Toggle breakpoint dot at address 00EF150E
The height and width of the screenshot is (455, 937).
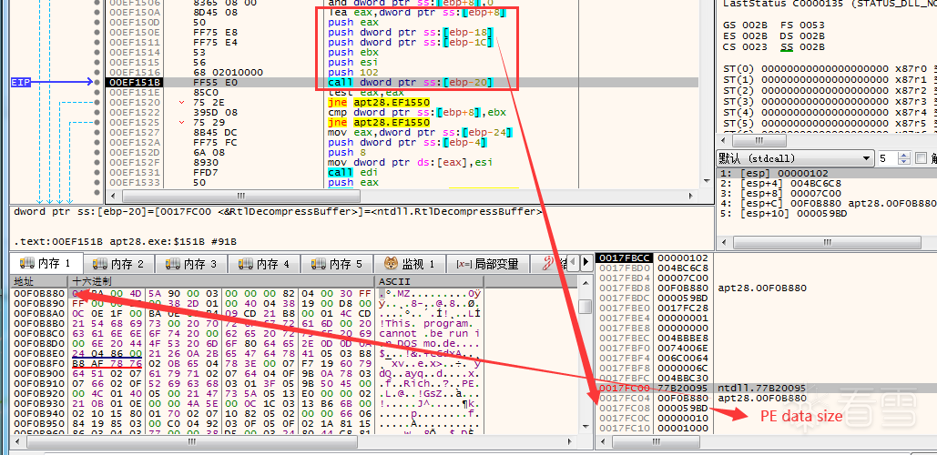click(97, 32)
